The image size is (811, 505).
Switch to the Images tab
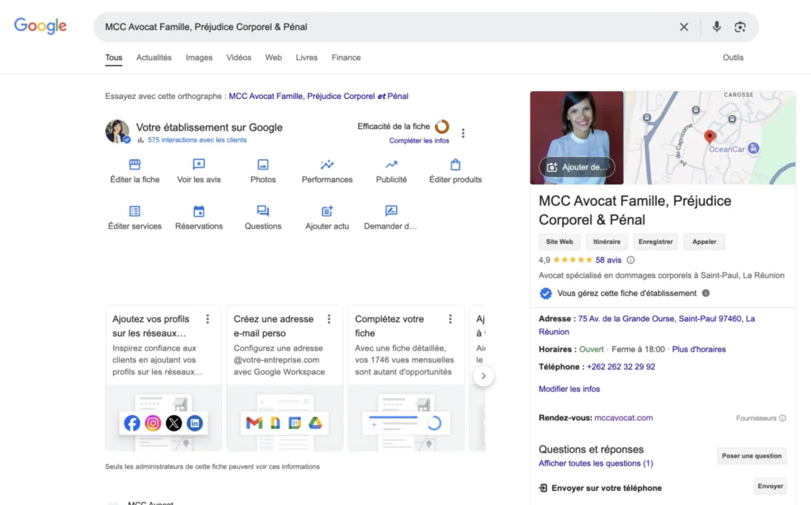[x=199, y=58]
